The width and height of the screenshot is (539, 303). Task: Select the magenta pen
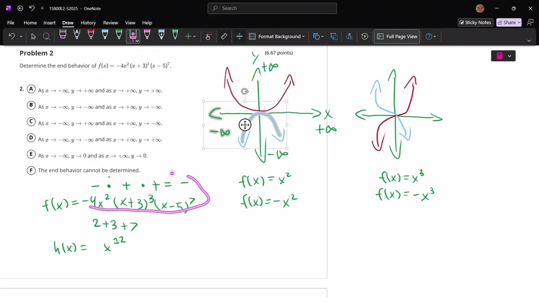click(x=147, y=36)
